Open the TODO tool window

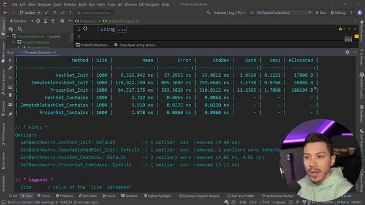click(x=43, y=196)
